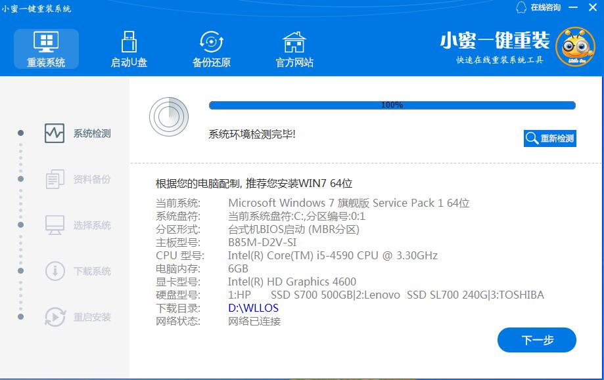Select the 重装系统 (Reinstall System) icon
Viewport: 604px width, 380px height.
click(45, 41)
